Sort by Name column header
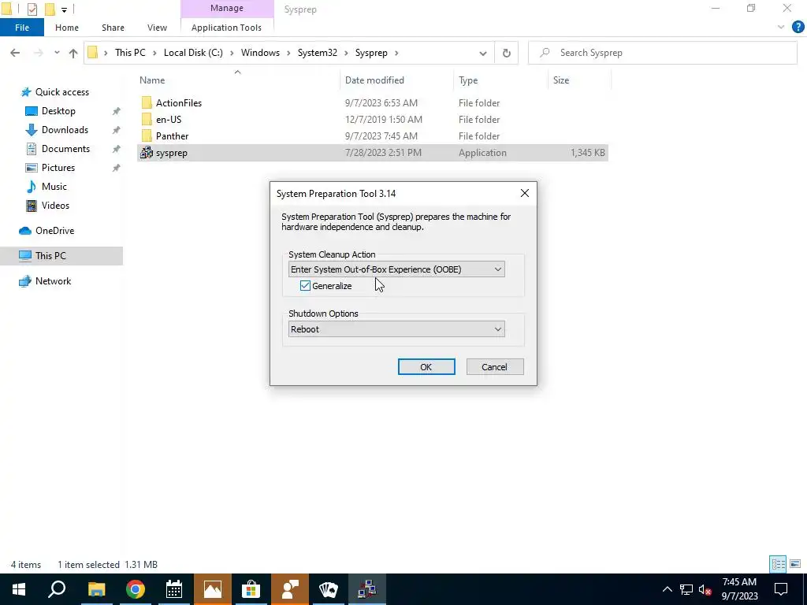Viewport: 807px width, 605px height. pyautogui.click(x=152, y=80)
